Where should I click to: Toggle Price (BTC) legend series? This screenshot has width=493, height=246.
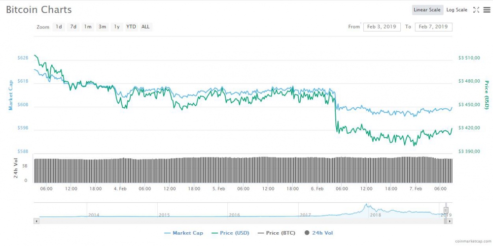(277, 233)
